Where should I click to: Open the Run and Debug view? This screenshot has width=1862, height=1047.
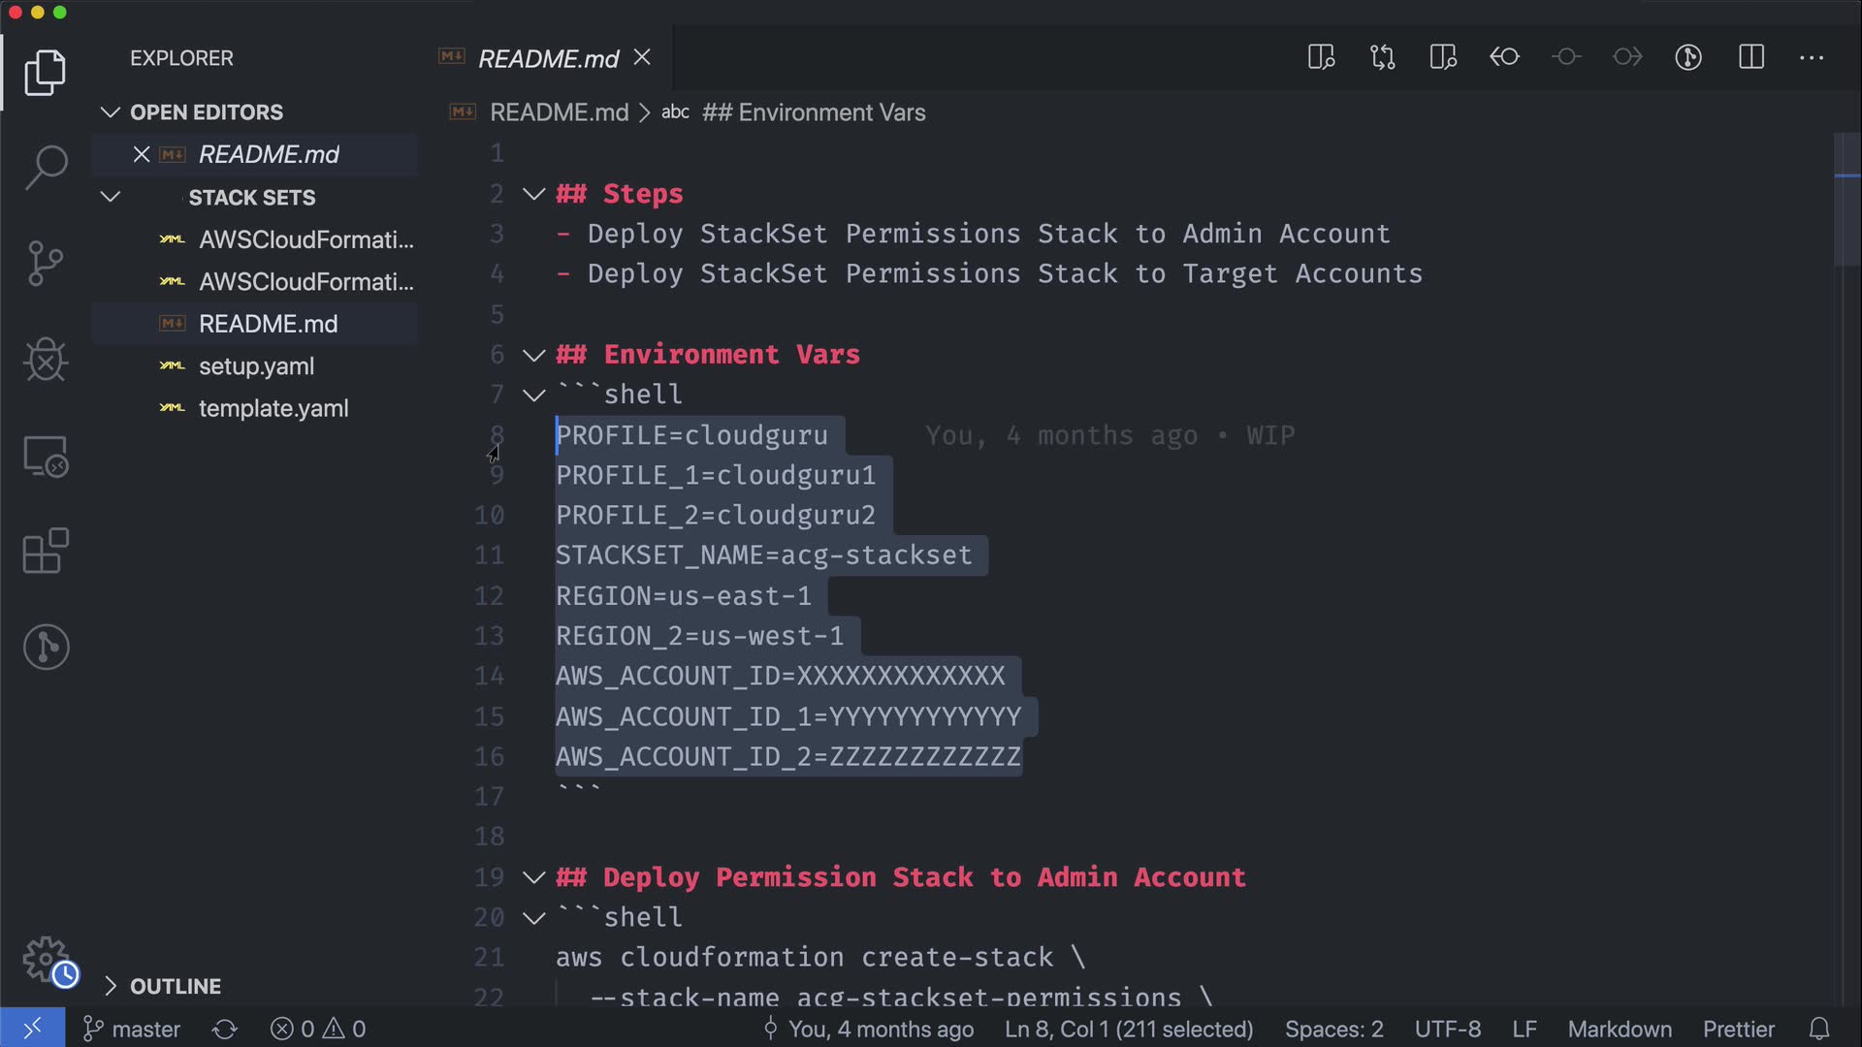coord(46,360)
